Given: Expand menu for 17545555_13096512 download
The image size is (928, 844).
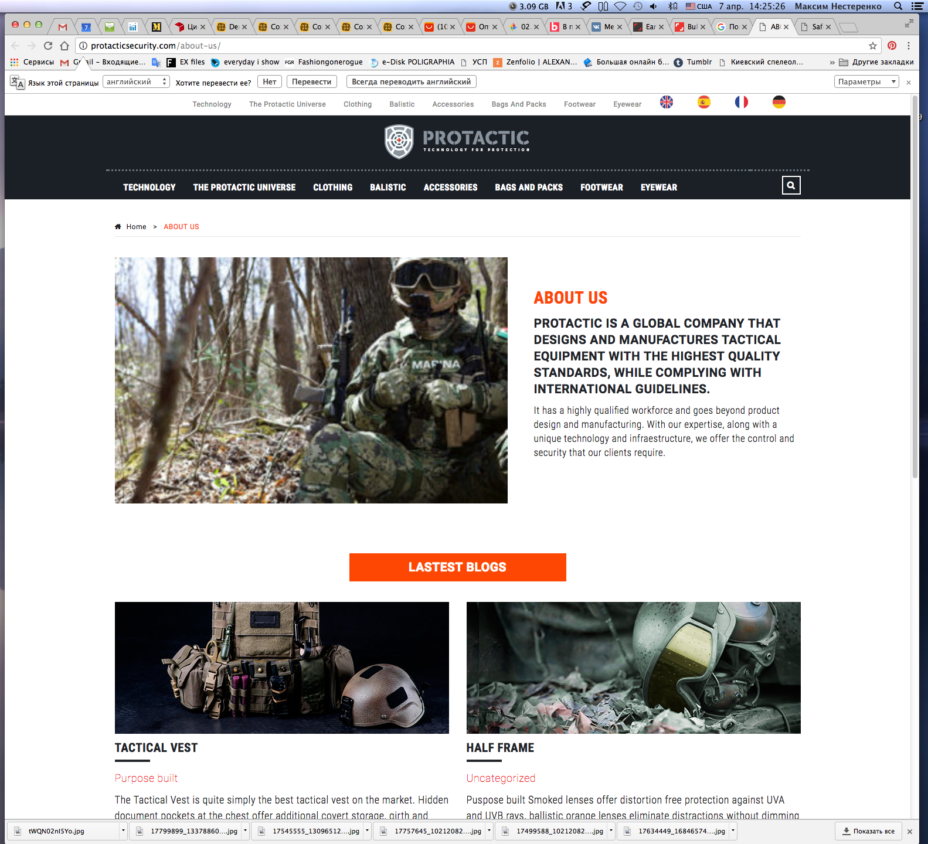Looking at the screenshot, I should tap(367, 831).
